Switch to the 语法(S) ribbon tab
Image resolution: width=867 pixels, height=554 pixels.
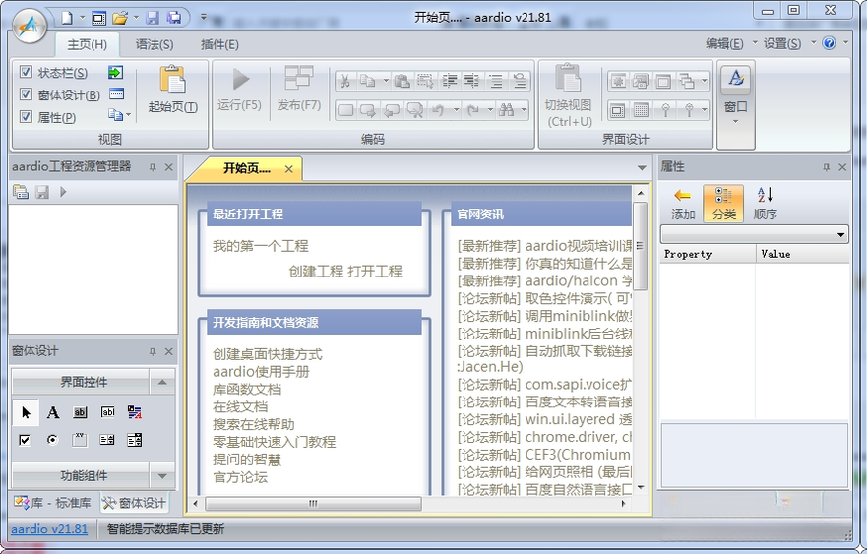[x=155, y=44]
